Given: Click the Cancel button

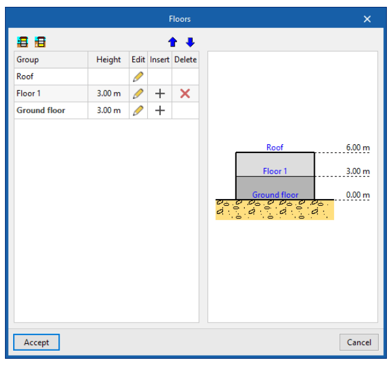Looking at the screenshot, I should [359, 342].
